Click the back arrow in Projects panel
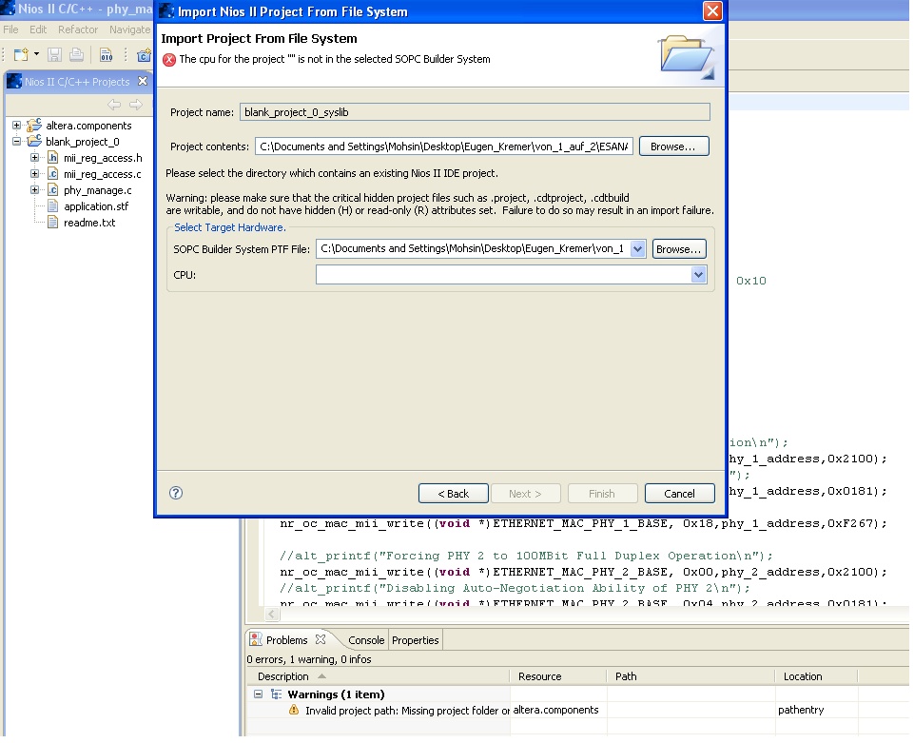The height and width of the screenshot is (743, 914). [x=114, y=105]
